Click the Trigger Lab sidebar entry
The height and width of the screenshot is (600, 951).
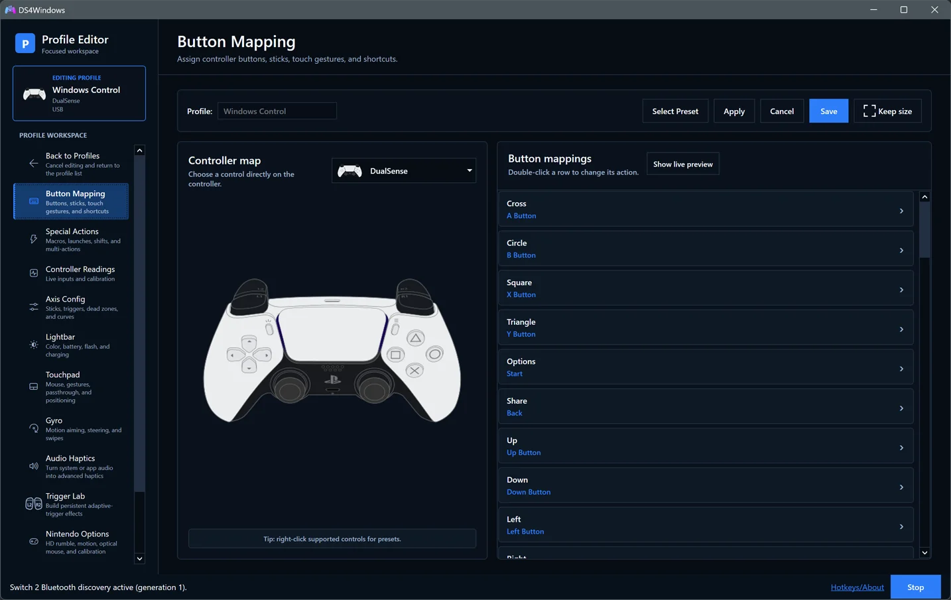[x=71, y=504]
